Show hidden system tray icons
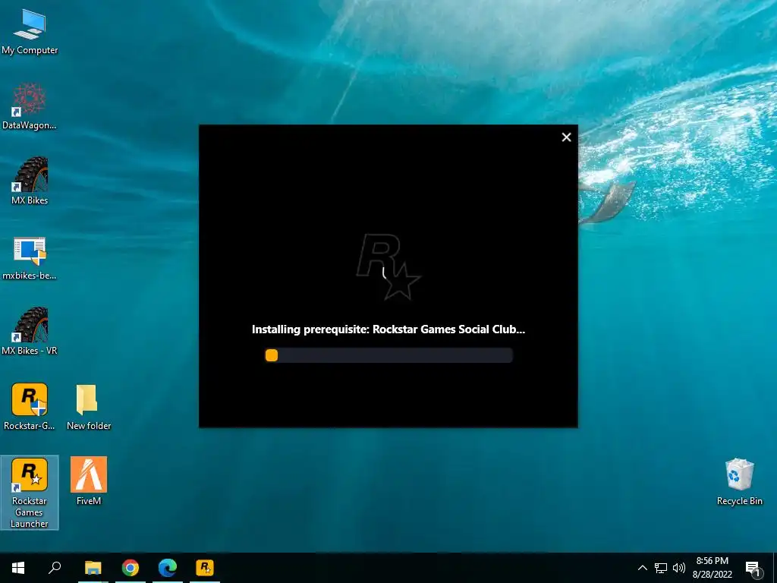Screen dimensions: 777x583 [642, 568]
